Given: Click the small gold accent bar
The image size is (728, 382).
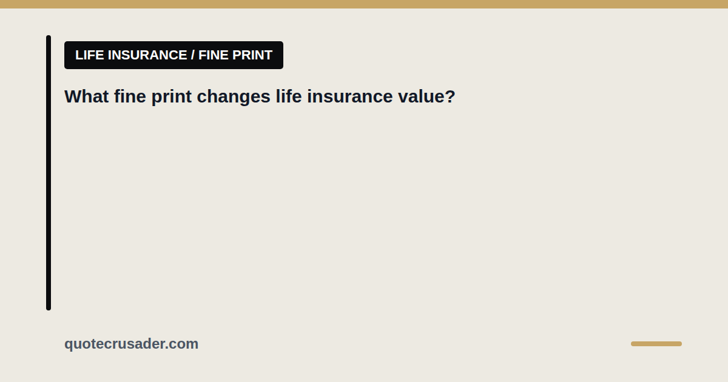Looking at the screenshot, I should (656, 344).
